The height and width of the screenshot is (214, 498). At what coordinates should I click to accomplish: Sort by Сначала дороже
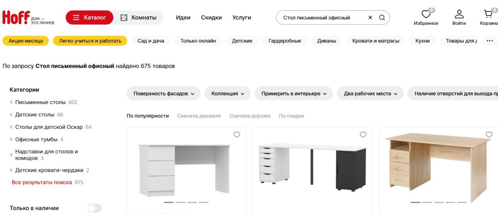tap(250, 116)
